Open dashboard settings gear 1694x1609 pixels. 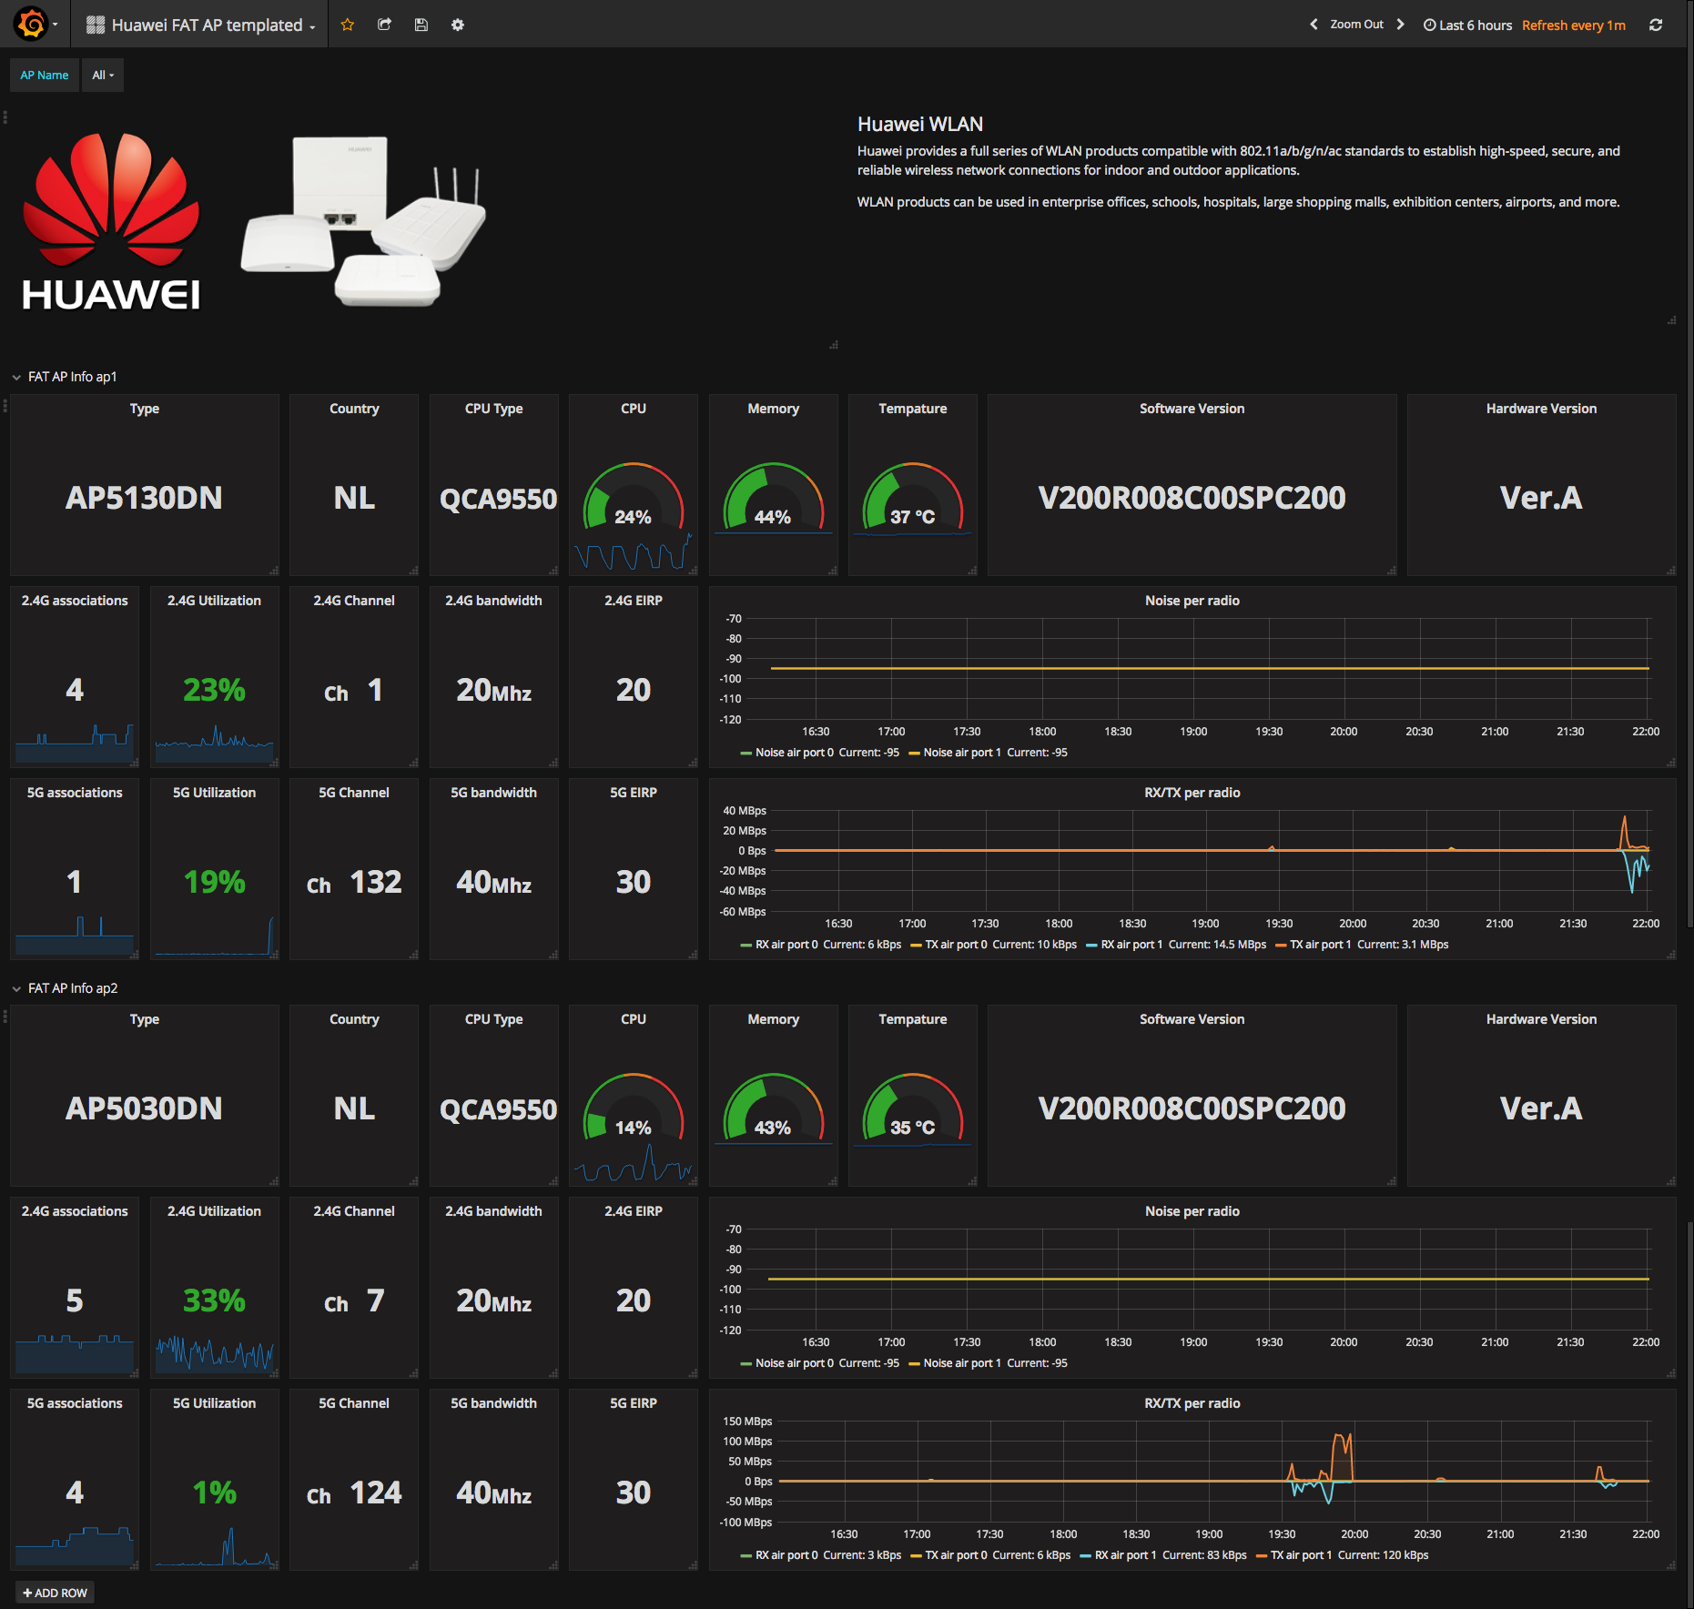click(458, 25)
